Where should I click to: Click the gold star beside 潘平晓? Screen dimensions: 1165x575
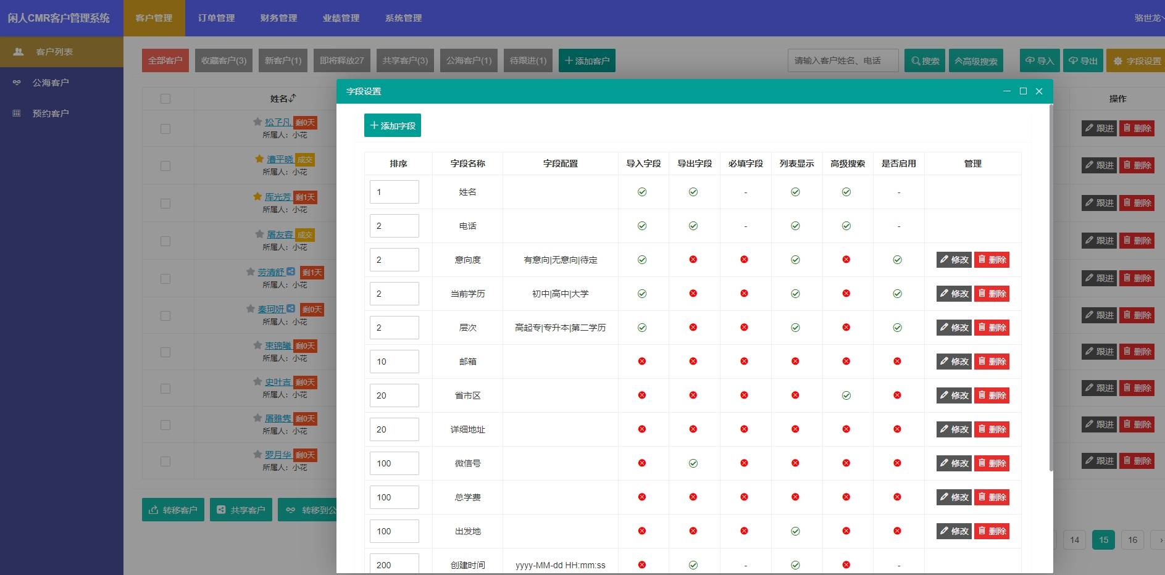point(259,159)
